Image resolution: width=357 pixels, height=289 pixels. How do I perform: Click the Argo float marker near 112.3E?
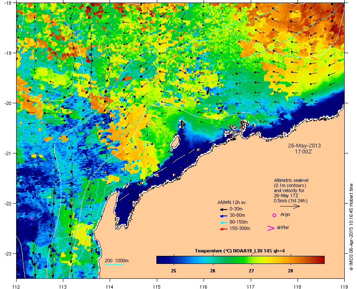[x=31, y=218]
